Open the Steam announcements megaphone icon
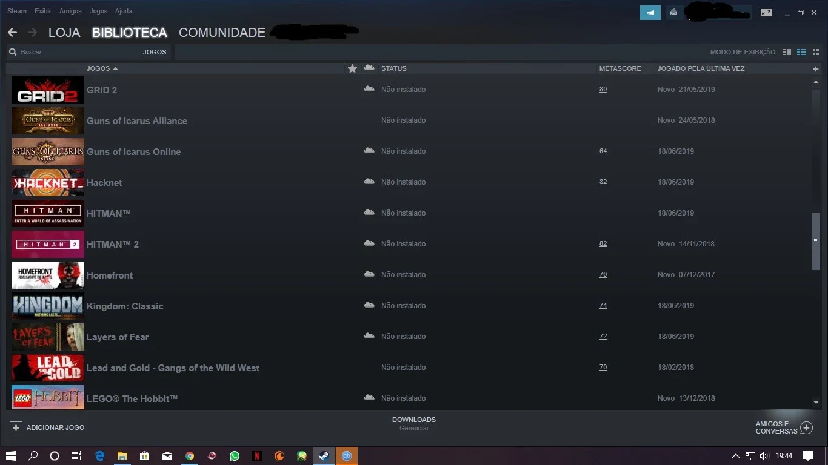This screenshot has width=828, height=465. (650, 13)
